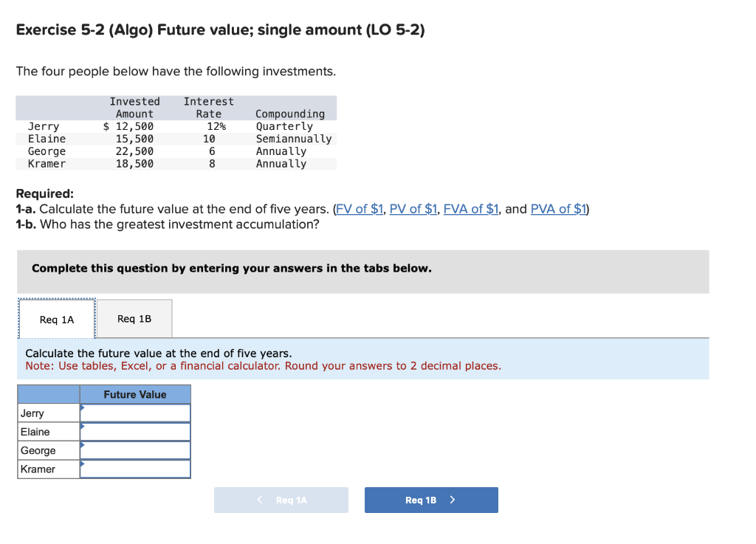The width and height of the screenshot is (756, 544).
Task: Click the forward chevron on Req 1B button
Action: [x=453, y=500]
